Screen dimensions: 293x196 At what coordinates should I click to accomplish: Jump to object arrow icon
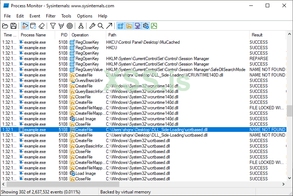click(x=109, y=26)
